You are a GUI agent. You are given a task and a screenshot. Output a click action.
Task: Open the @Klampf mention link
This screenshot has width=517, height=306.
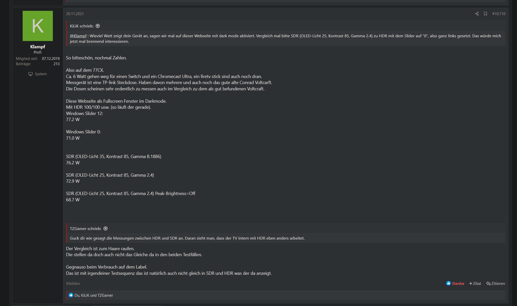click(x=78, y=36)
